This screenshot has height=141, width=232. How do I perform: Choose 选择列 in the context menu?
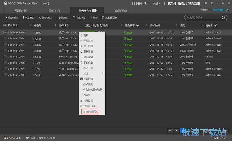pyautogui.click(x=92, y=95)
